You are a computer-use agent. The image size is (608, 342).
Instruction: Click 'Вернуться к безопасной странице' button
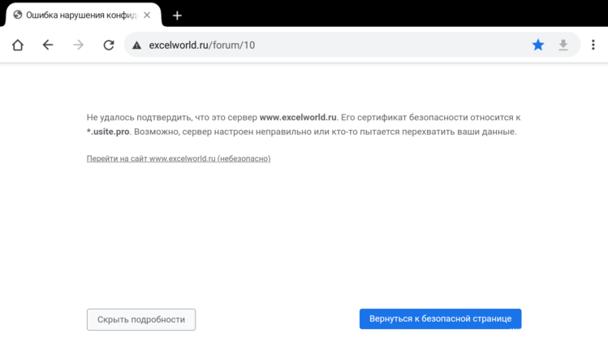pos(440,318)
